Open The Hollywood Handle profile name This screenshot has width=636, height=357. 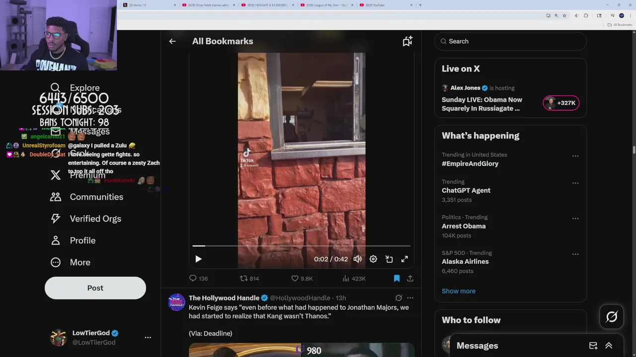pyautogui.click(x=224, y=298)
